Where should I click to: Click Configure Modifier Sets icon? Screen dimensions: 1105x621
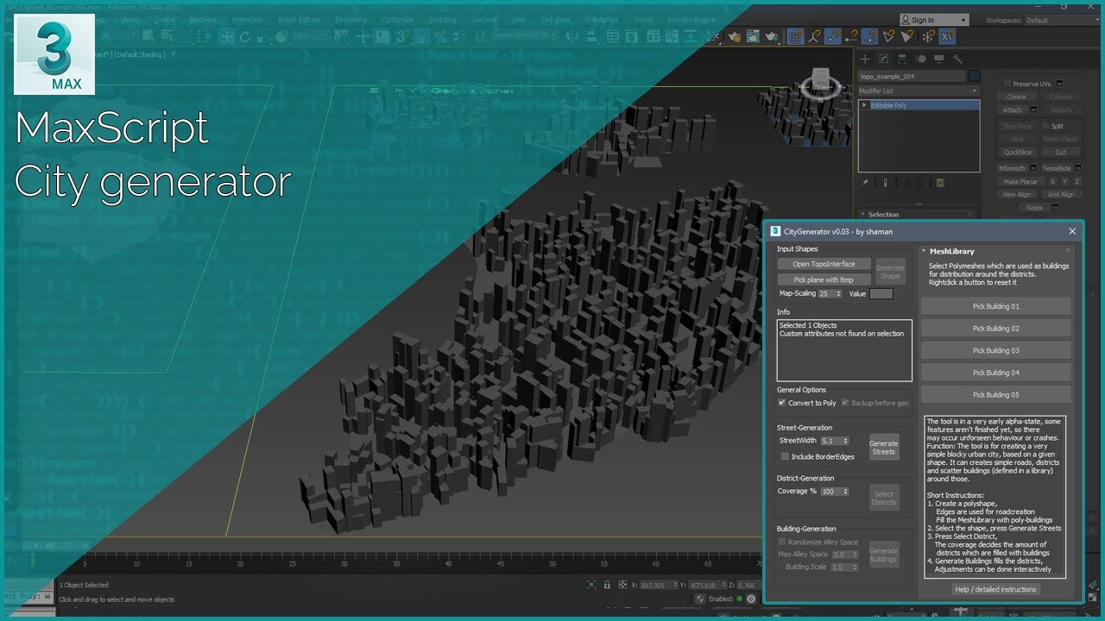click(x=940, y=183)
